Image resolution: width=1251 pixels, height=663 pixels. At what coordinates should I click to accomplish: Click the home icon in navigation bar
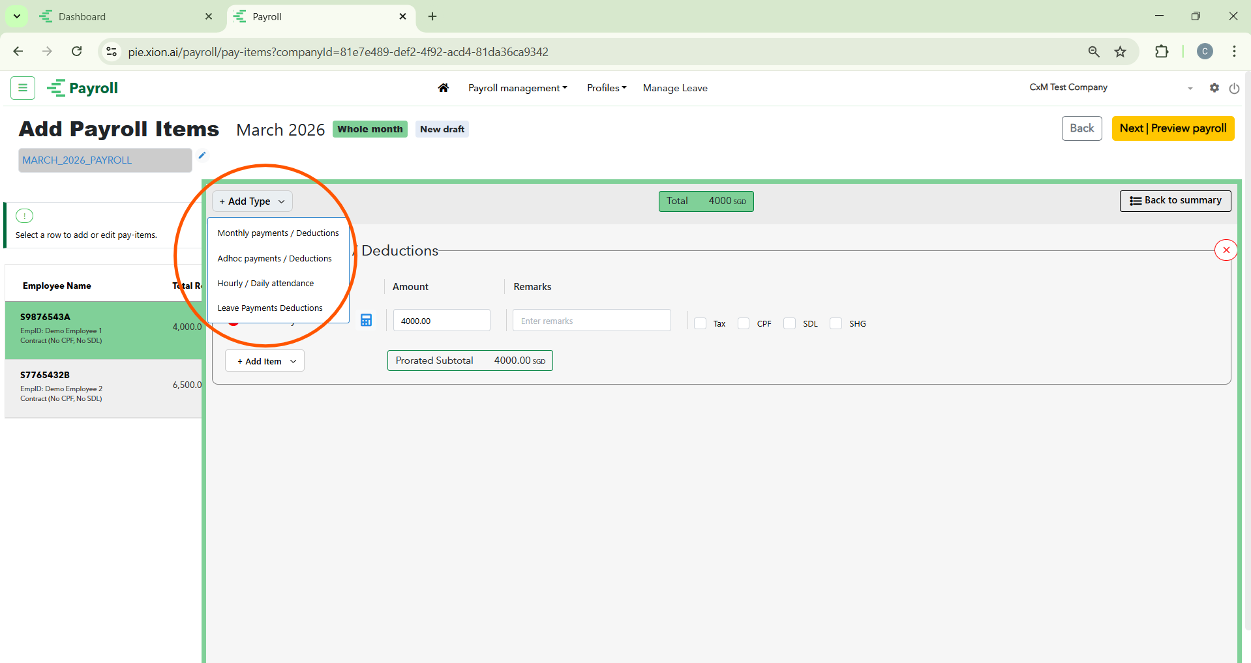pos(443,88)
